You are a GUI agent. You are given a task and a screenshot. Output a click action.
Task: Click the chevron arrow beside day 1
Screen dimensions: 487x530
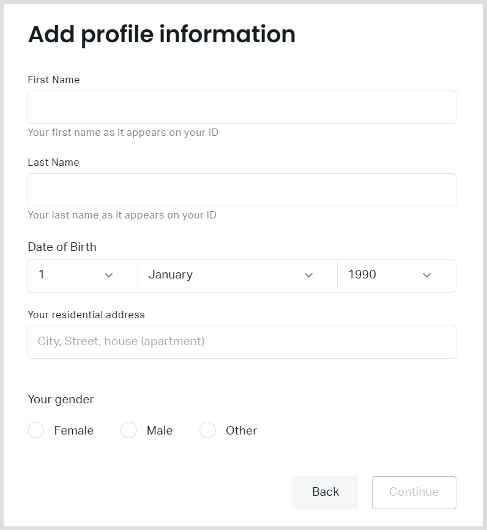[109, 275]
